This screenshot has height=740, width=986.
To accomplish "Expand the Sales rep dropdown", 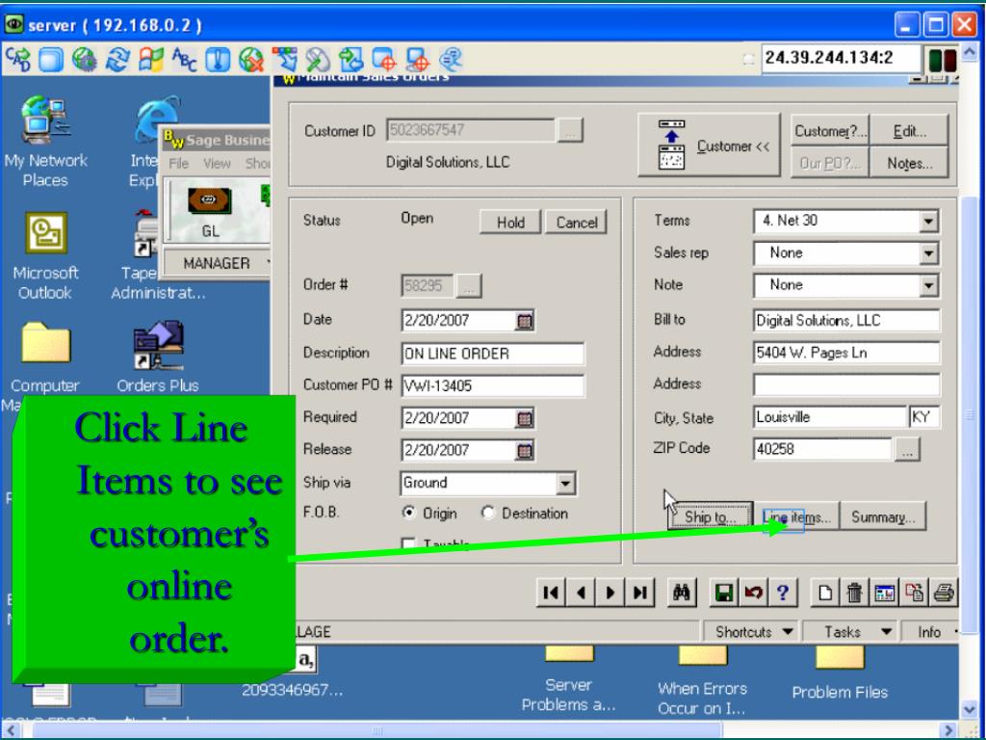I will [x=928, y=253].
